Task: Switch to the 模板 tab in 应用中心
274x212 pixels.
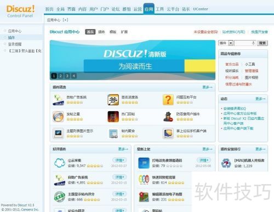Action: 113,32
